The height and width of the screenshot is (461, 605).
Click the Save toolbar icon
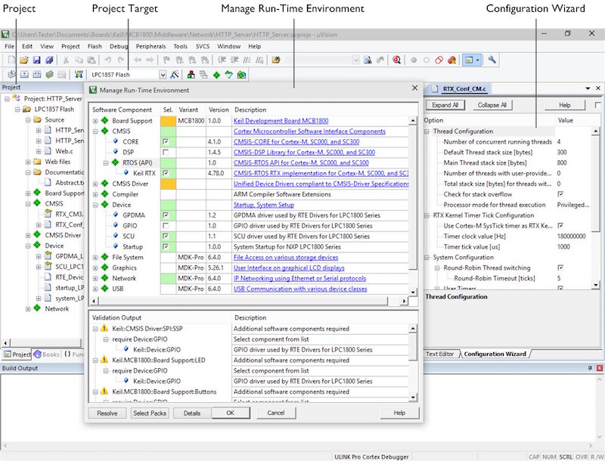pyautogui.click(x=36, y=60)
